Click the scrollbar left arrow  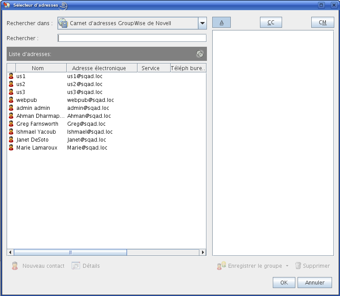click(x=10, y=252)
